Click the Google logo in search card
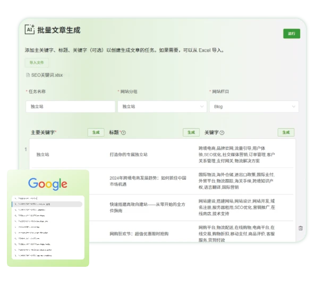 pos(48,184)
